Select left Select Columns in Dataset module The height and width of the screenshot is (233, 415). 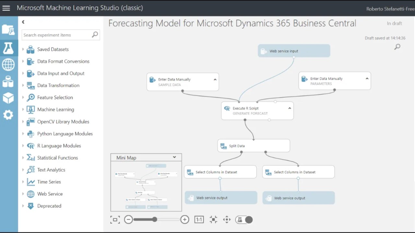pyautogui.click(x=220, y=172)
